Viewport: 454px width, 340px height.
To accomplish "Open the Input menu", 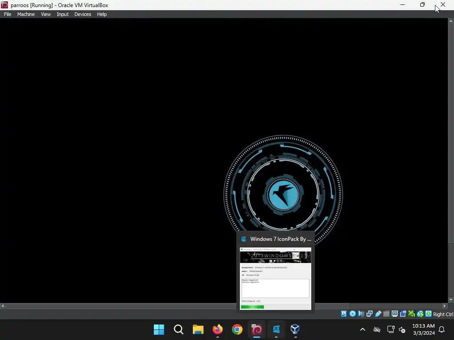I will (x=63, y=14).
